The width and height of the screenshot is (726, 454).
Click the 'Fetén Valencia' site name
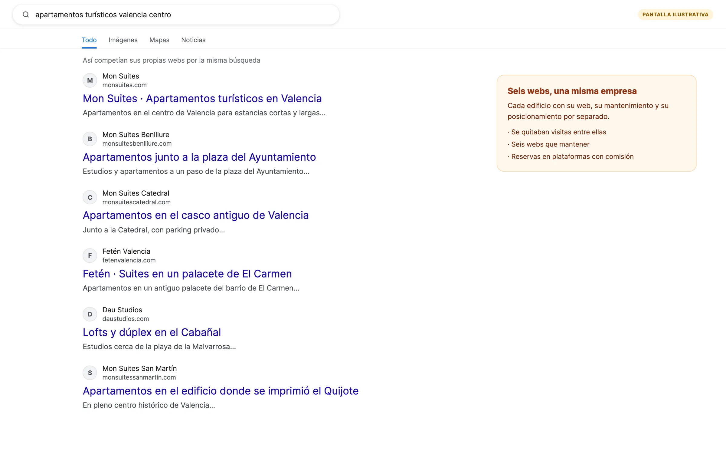(x=126, y=251)
